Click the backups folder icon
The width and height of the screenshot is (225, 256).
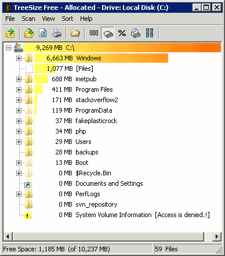(x=28, y=152)
